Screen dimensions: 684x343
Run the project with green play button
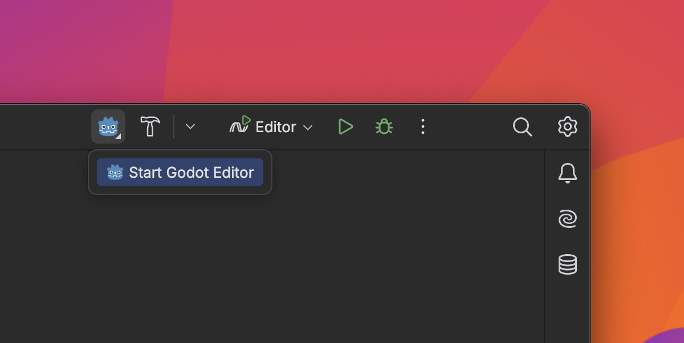pos(345,126)
